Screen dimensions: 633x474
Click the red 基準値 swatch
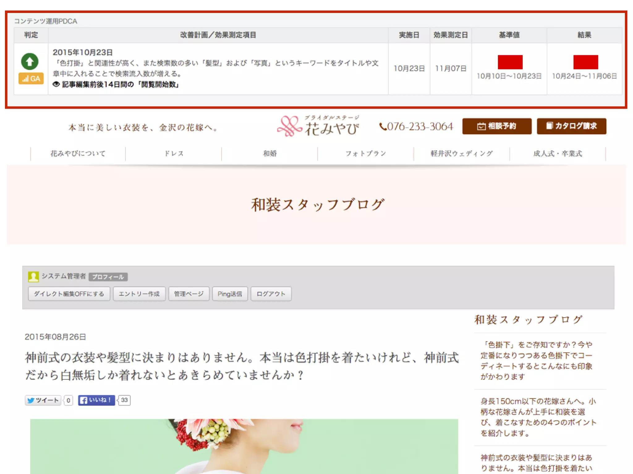(x=510, y=62)
